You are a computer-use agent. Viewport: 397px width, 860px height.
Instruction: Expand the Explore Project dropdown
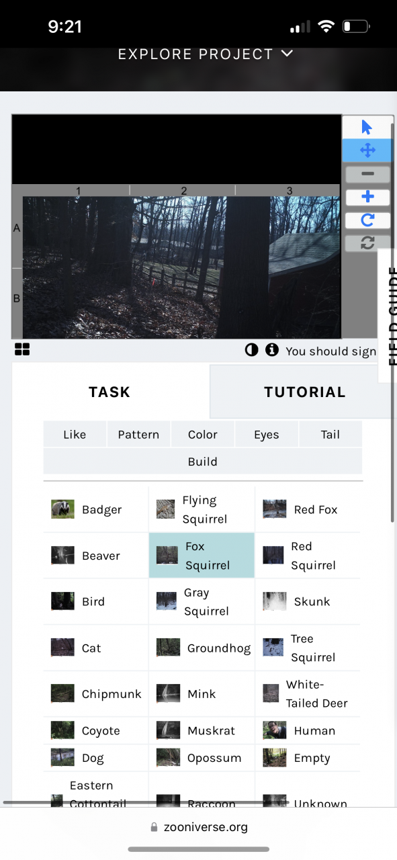(x=206, y=54)
